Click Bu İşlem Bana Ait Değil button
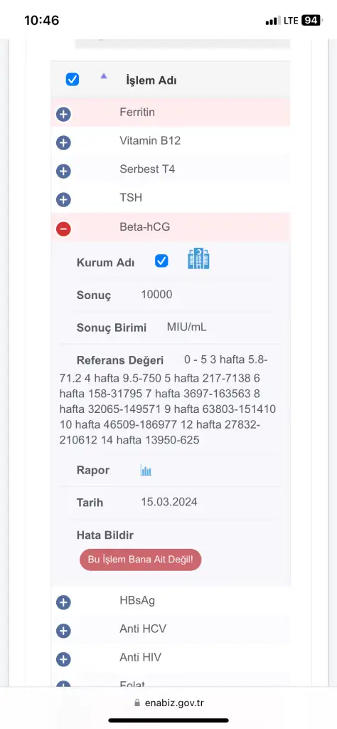Screen dimensions: 337x729 [141, 560]
